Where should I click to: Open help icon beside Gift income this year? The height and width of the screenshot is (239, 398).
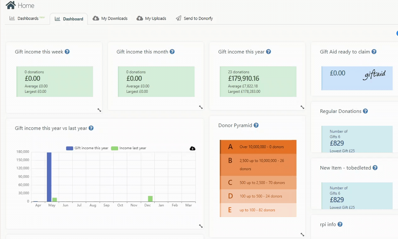[268, 51]
